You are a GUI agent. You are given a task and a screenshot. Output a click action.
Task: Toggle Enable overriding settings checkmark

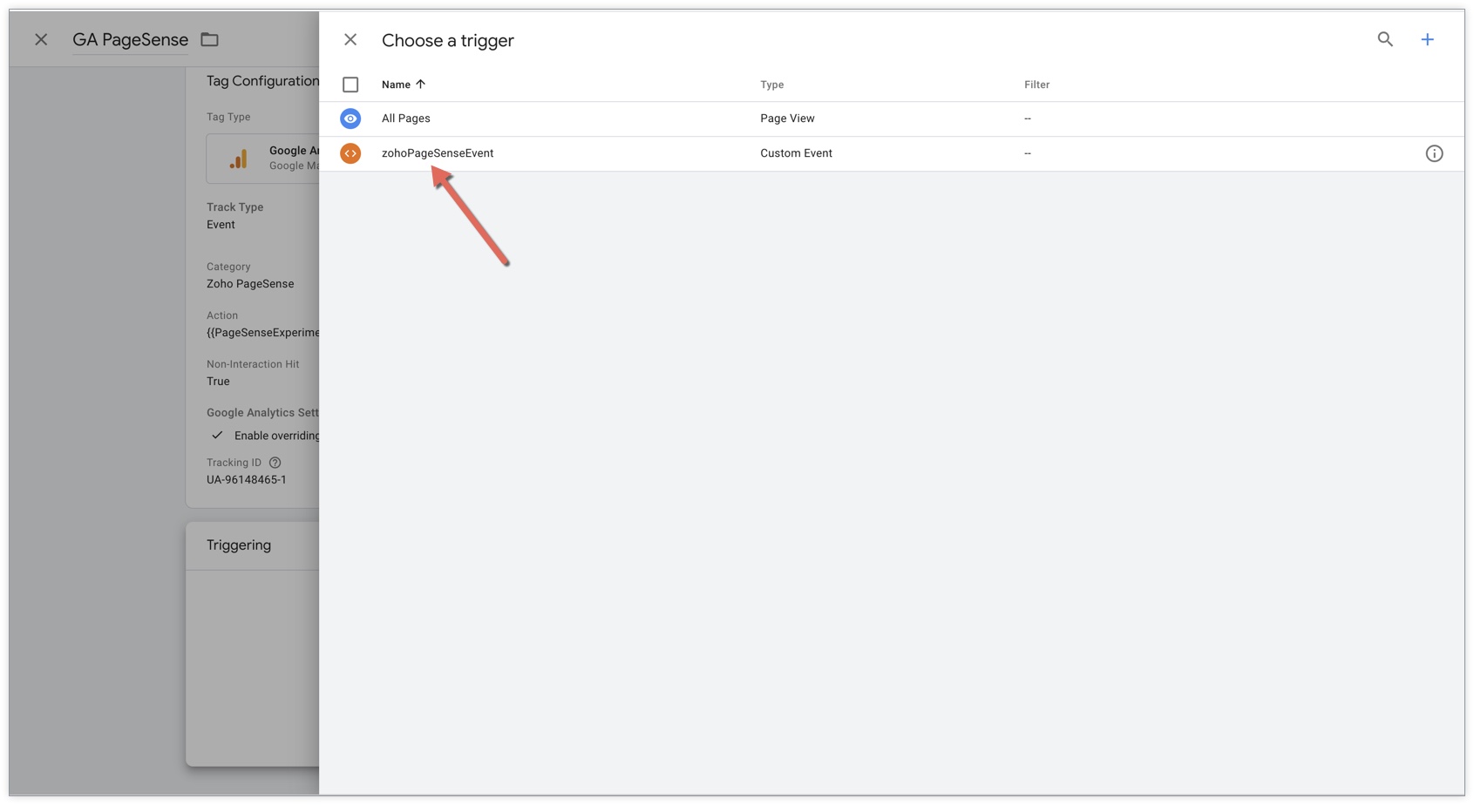217,436
